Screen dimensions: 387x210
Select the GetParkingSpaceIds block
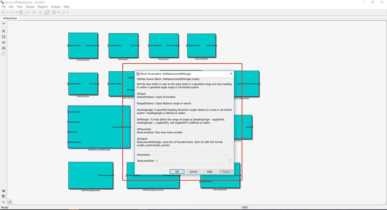tap(90, 175)
